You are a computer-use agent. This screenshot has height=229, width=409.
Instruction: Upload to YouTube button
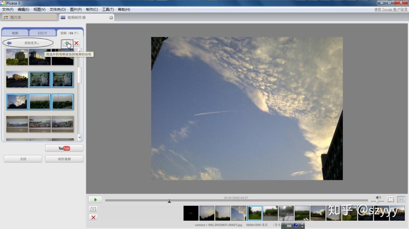tap(64, 148)
